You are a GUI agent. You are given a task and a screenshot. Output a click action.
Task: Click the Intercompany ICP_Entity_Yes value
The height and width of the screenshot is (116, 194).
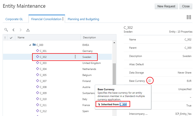coord(183,114)
